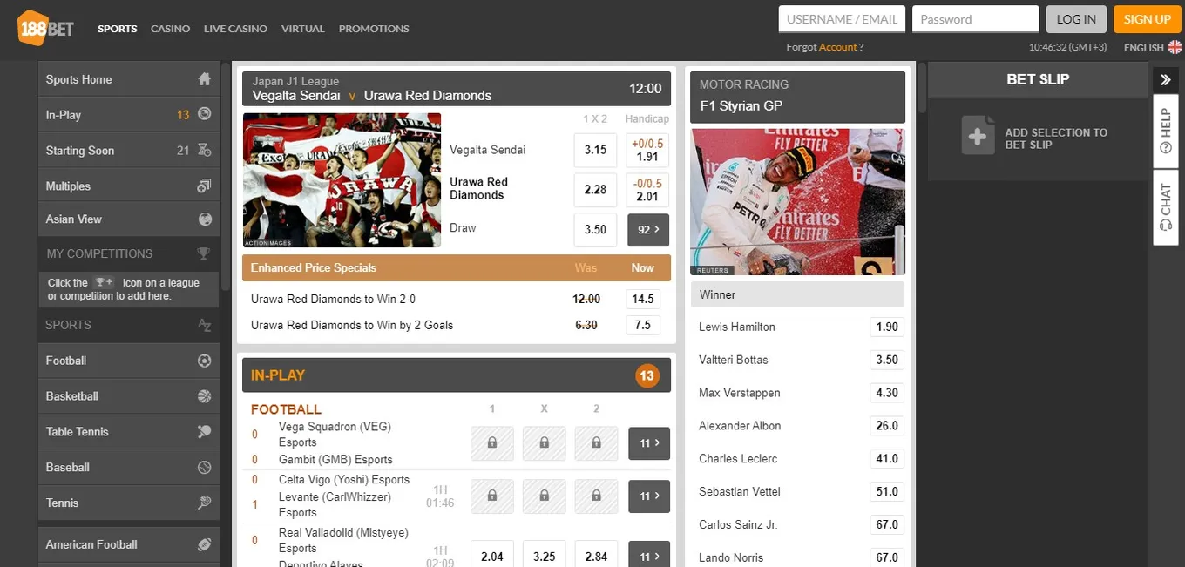The height and width of the screenshot is (567, 1185).
Task: Open the Help side tab
Action: 1166,130
